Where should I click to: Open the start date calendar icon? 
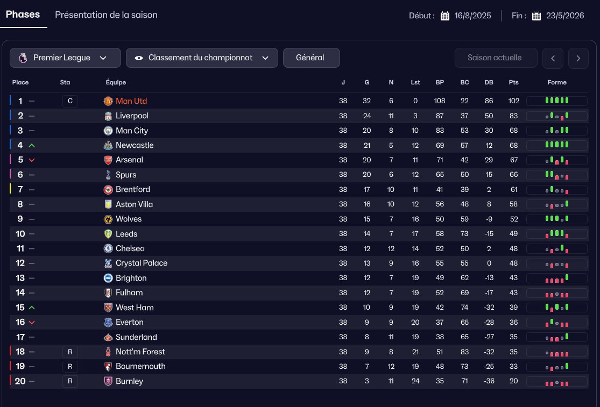(x=445, y=16)
